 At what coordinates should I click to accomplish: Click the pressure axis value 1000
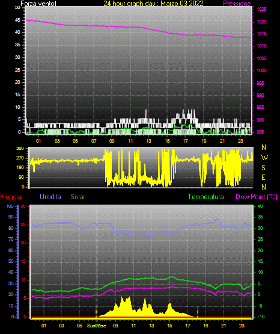coord(261,70)
